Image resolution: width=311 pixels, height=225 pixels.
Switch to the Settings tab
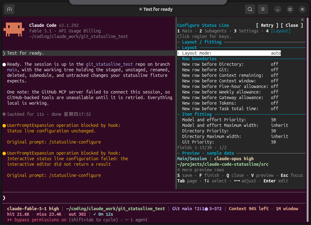pos(246,31)
